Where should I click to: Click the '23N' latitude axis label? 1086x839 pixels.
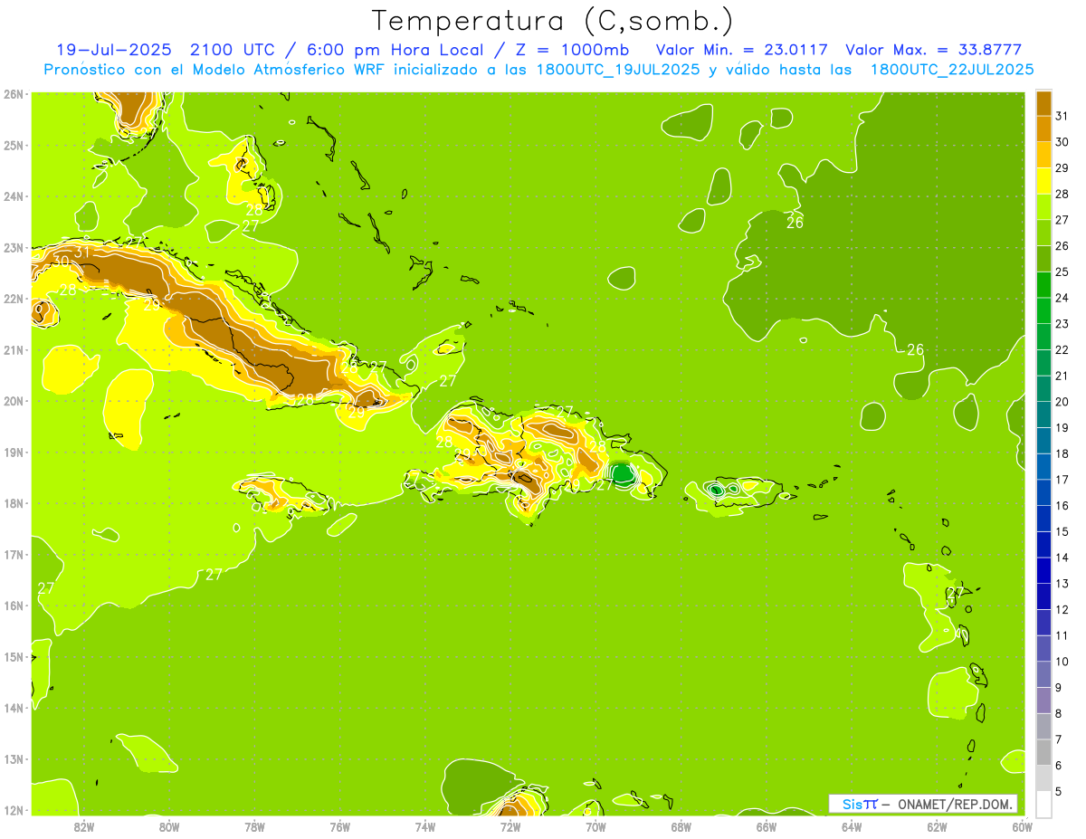click(x=14, y=247)
